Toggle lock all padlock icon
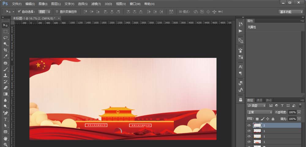Screen dimensions: 306x147 (x=273, y=119)
